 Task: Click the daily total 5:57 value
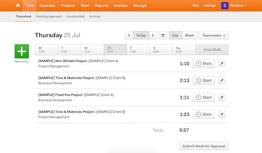click(184, 130)
